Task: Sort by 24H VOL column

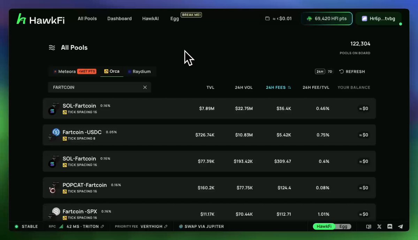Action: click(244, 87)
